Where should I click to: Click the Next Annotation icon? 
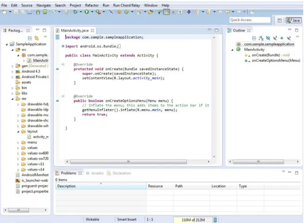click(x=197, y=12)
